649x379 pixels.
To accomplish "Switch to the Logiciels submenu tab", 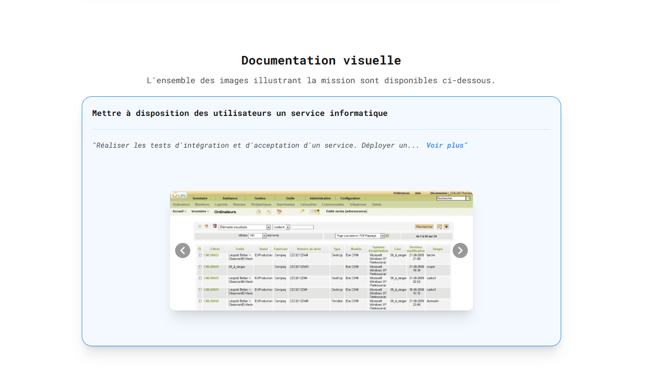I will (x=221, y=205).
